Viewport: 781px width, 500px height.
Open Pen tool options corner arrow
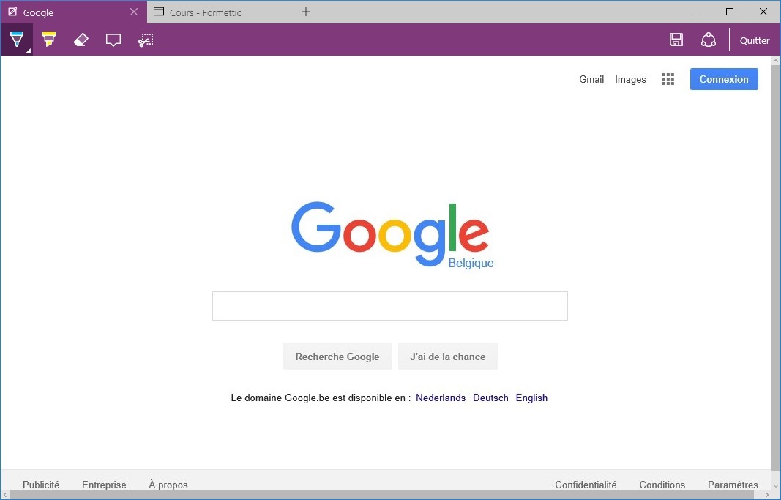29,51
